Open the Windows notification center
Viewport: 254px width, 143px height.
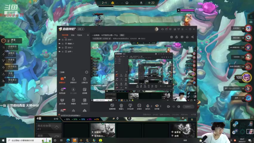(x=251, y=140)
